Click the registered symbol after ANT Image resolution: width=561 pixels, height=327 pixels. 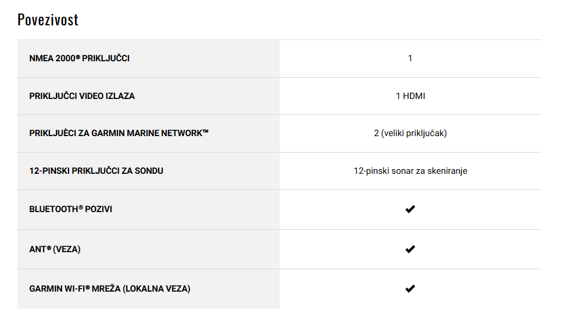pos(49,247)
